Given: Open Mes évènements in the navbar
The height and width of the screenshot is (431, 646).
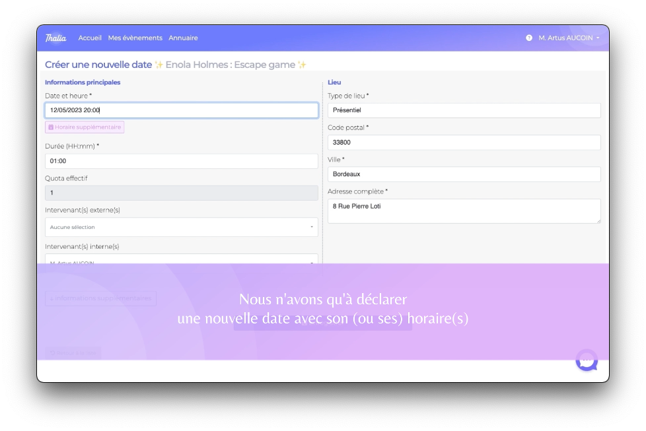Looking at the screenshot, I should [135, 38].
